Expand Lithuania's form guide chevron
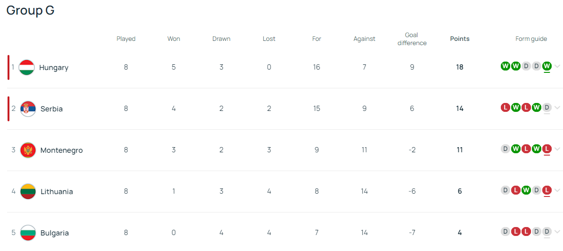This screenshot has width=563, height=251. (x=557, y=190)
